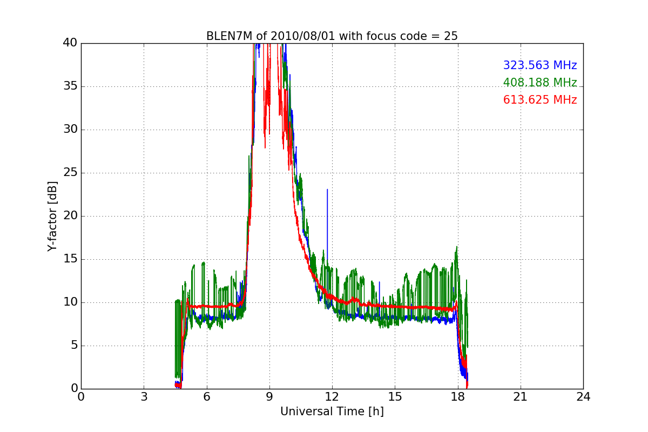
Task: Click x-axis tick label '6'
Action: [206, 396]
